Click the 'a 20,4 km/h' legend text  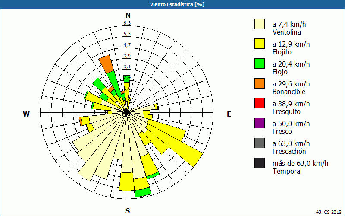[x=291, y=64]
